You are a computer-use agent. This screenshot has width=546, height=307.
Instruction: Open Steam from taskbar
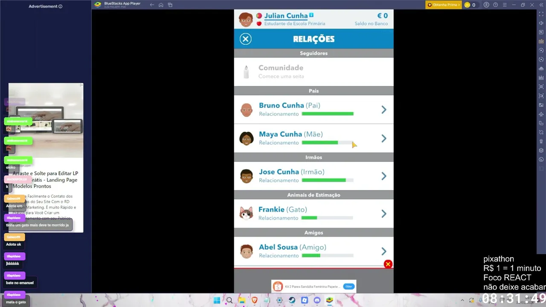coord(292,301)
